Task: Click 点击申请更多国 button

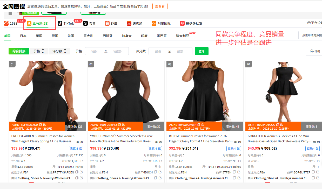Action: click(x=310, y=35)
